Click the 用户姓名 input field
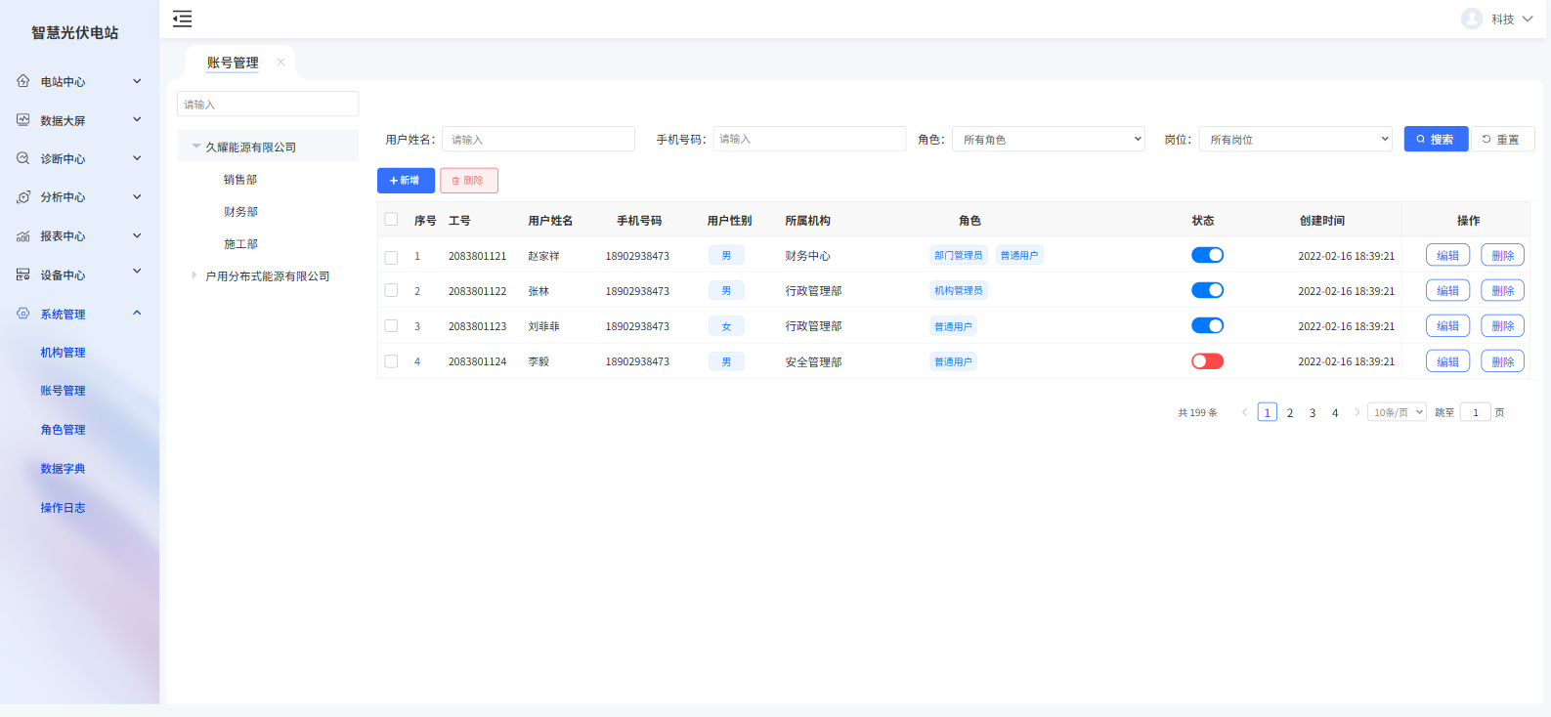The width and height of the screenshot is (1551, 717). (x=538, y=140)
